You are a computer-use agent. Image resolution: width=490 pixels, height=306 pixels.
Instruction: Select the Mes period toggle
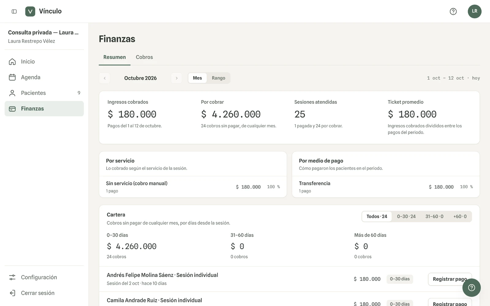[x=197, y=78]
